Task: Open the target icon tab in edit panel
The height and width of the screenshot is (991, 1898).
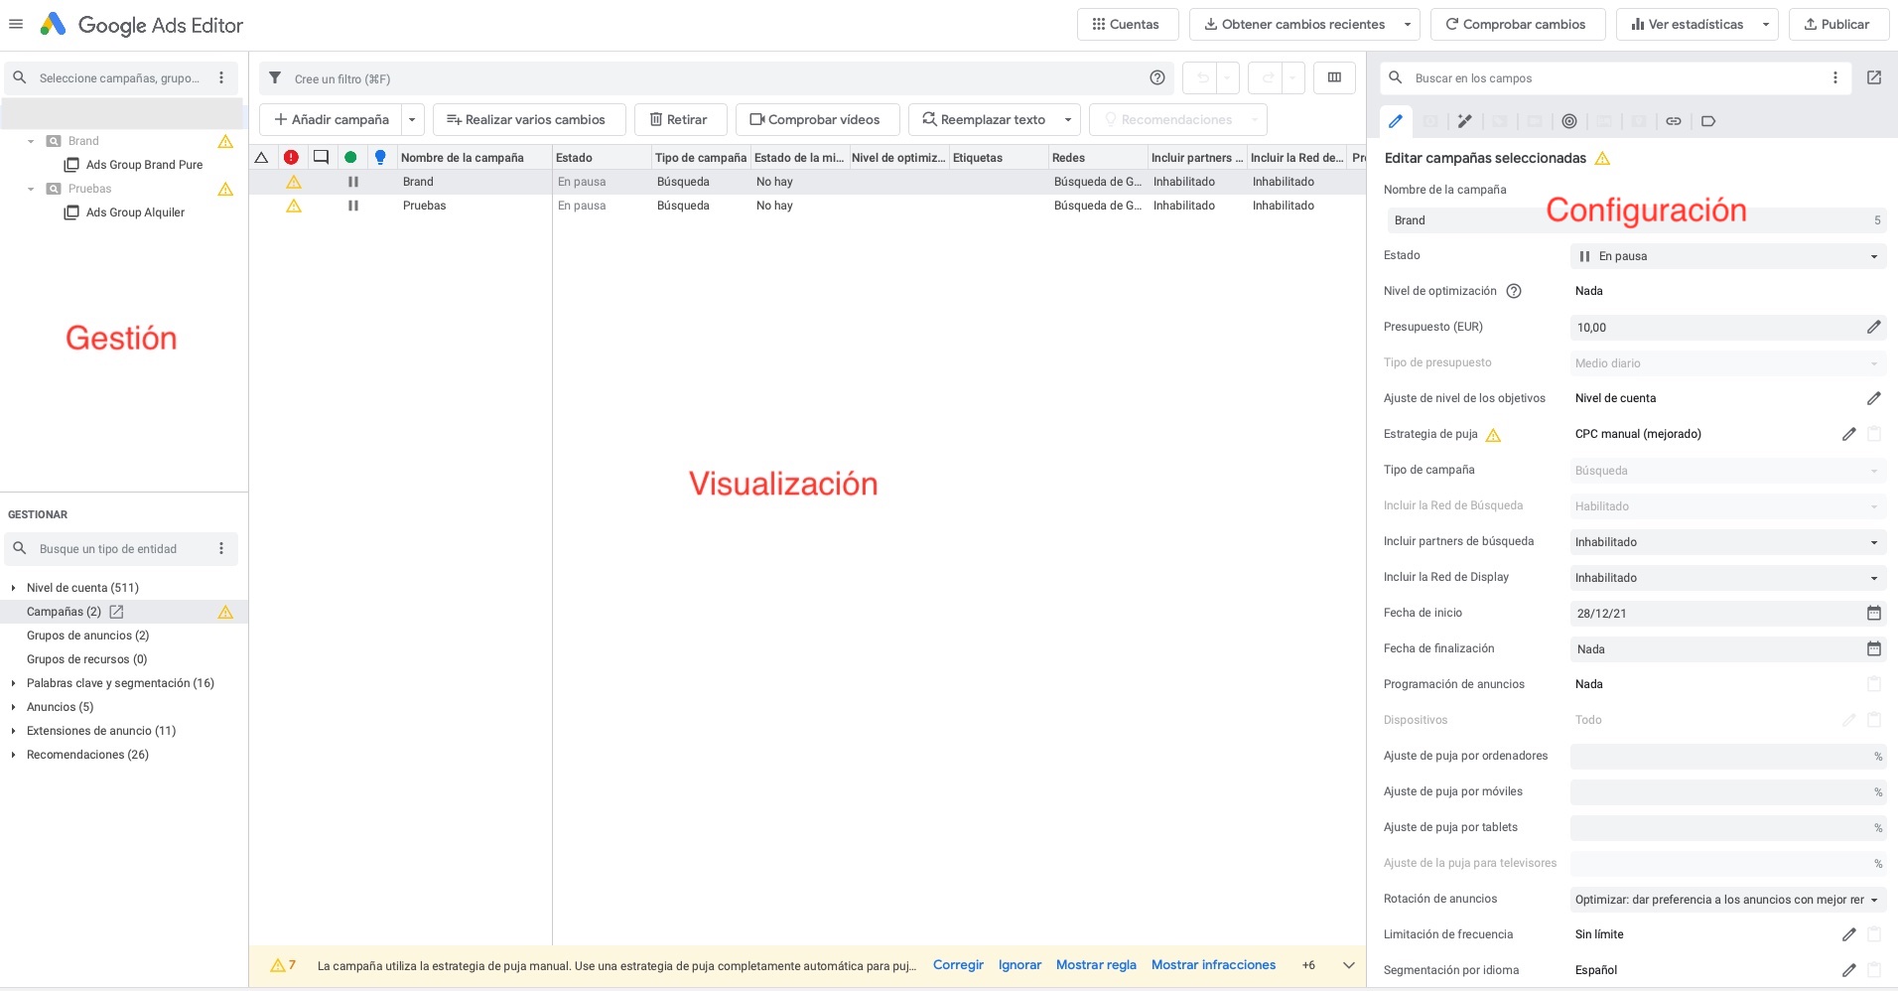Action: pos(1568,121)
